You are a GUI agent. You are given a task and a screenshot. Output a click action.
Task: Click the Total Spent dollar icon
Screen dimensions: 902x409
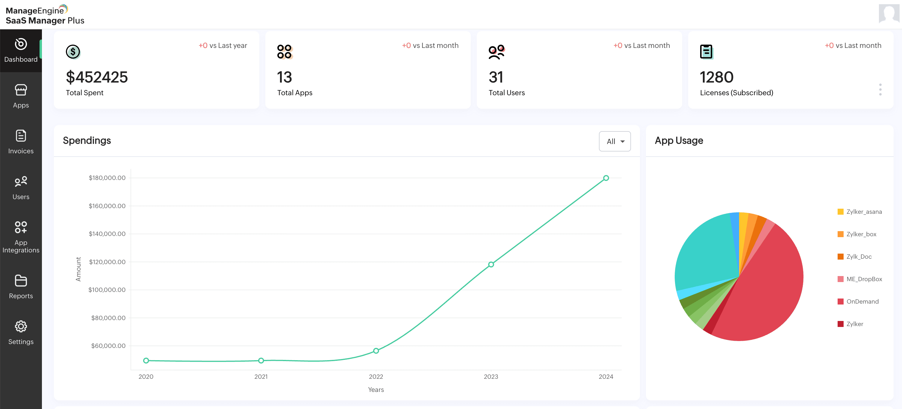(73, 51)
